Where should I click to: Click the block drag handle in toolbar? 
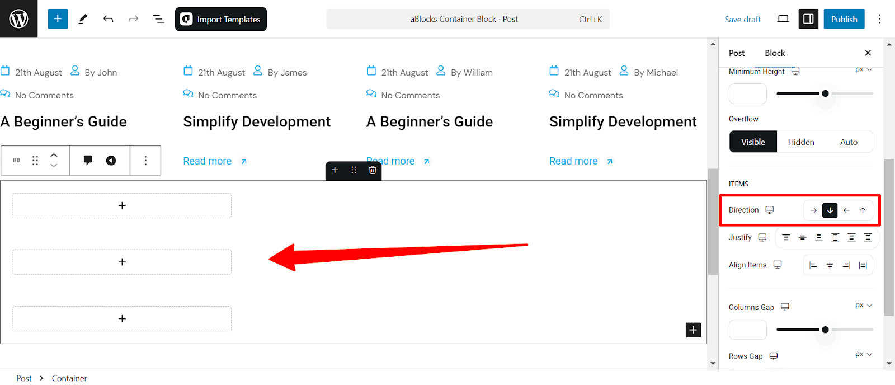coord(35,161)
